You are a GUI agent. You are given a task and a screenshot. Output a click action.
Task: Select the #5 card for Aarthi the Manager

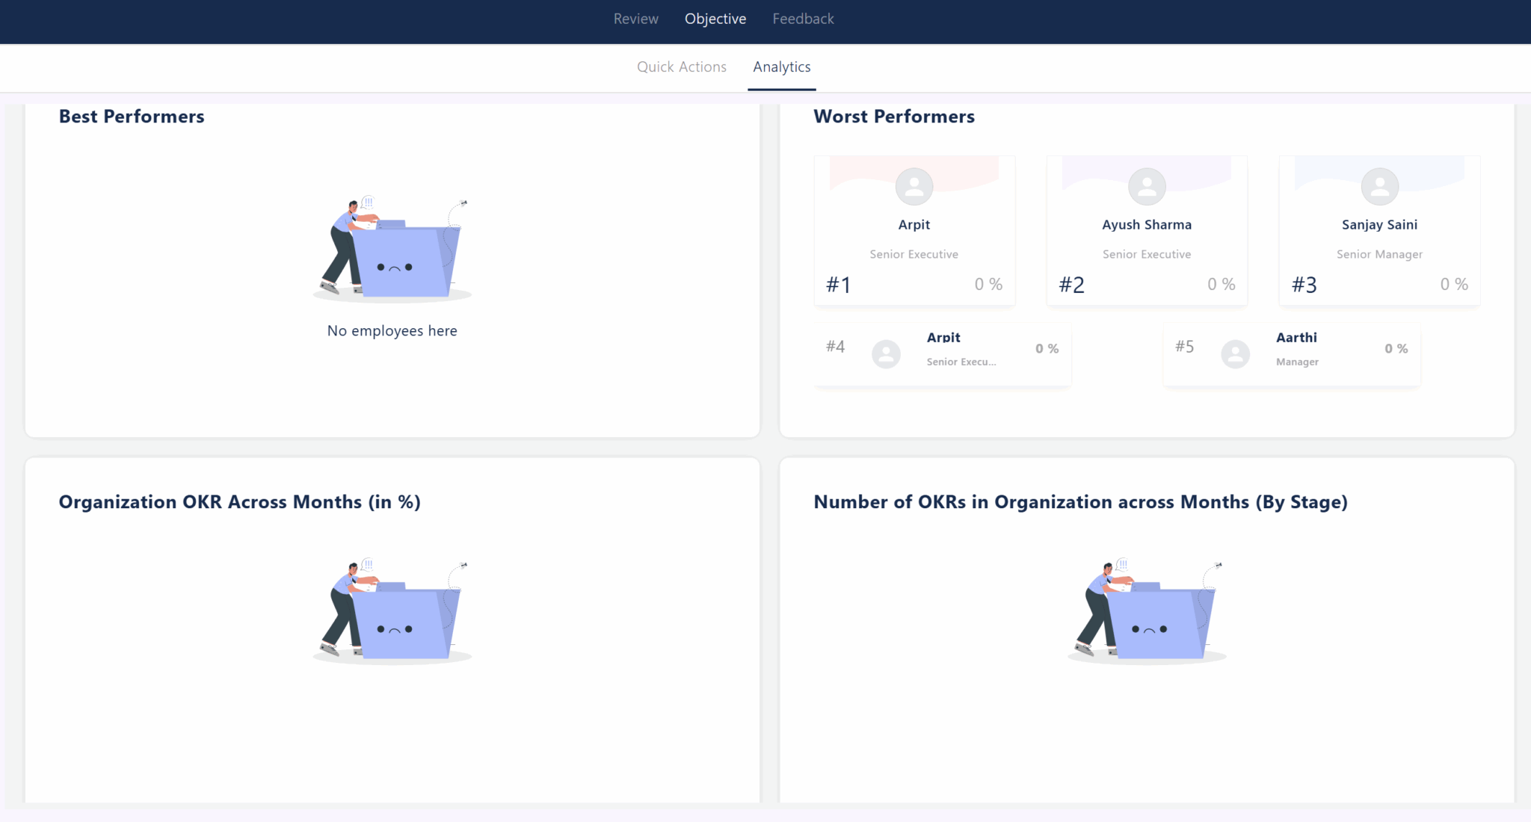click(1291, 353)
